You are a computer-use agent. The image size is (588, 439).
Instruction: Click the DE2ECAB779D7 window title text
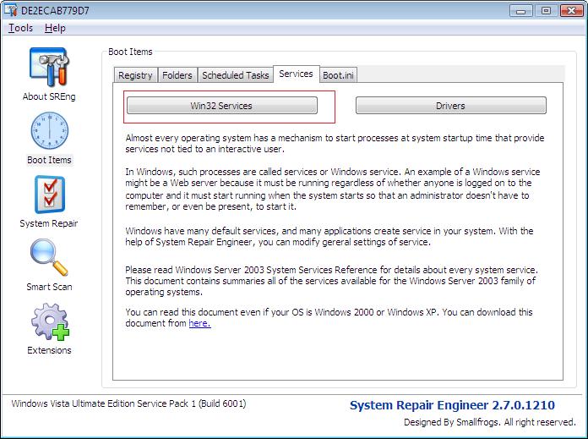coord(55,10)
